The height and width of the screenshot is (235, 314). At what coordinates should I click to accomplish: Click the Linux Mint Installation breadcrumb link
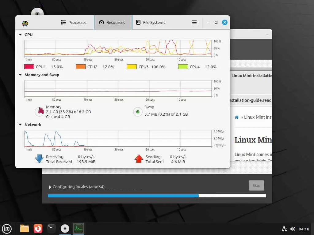(258, 117)
